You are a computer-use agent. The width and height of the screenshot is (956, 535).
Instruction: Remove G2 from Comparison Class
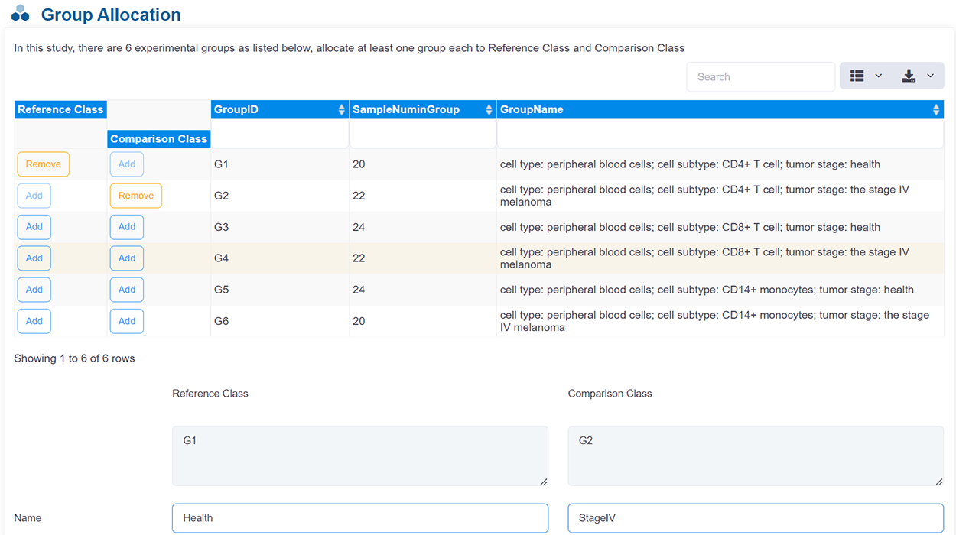pyautogui.click(x=136, y=196)
